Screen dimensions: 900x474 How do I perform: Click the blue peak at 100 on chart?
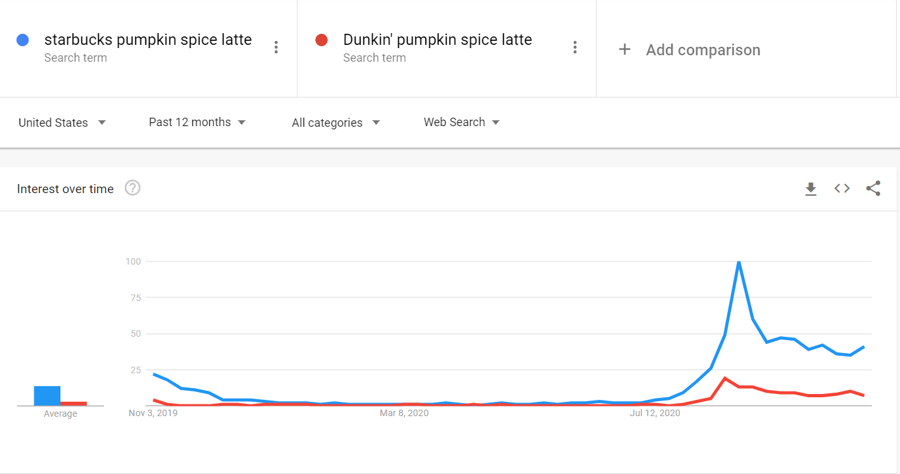(739, 261)
